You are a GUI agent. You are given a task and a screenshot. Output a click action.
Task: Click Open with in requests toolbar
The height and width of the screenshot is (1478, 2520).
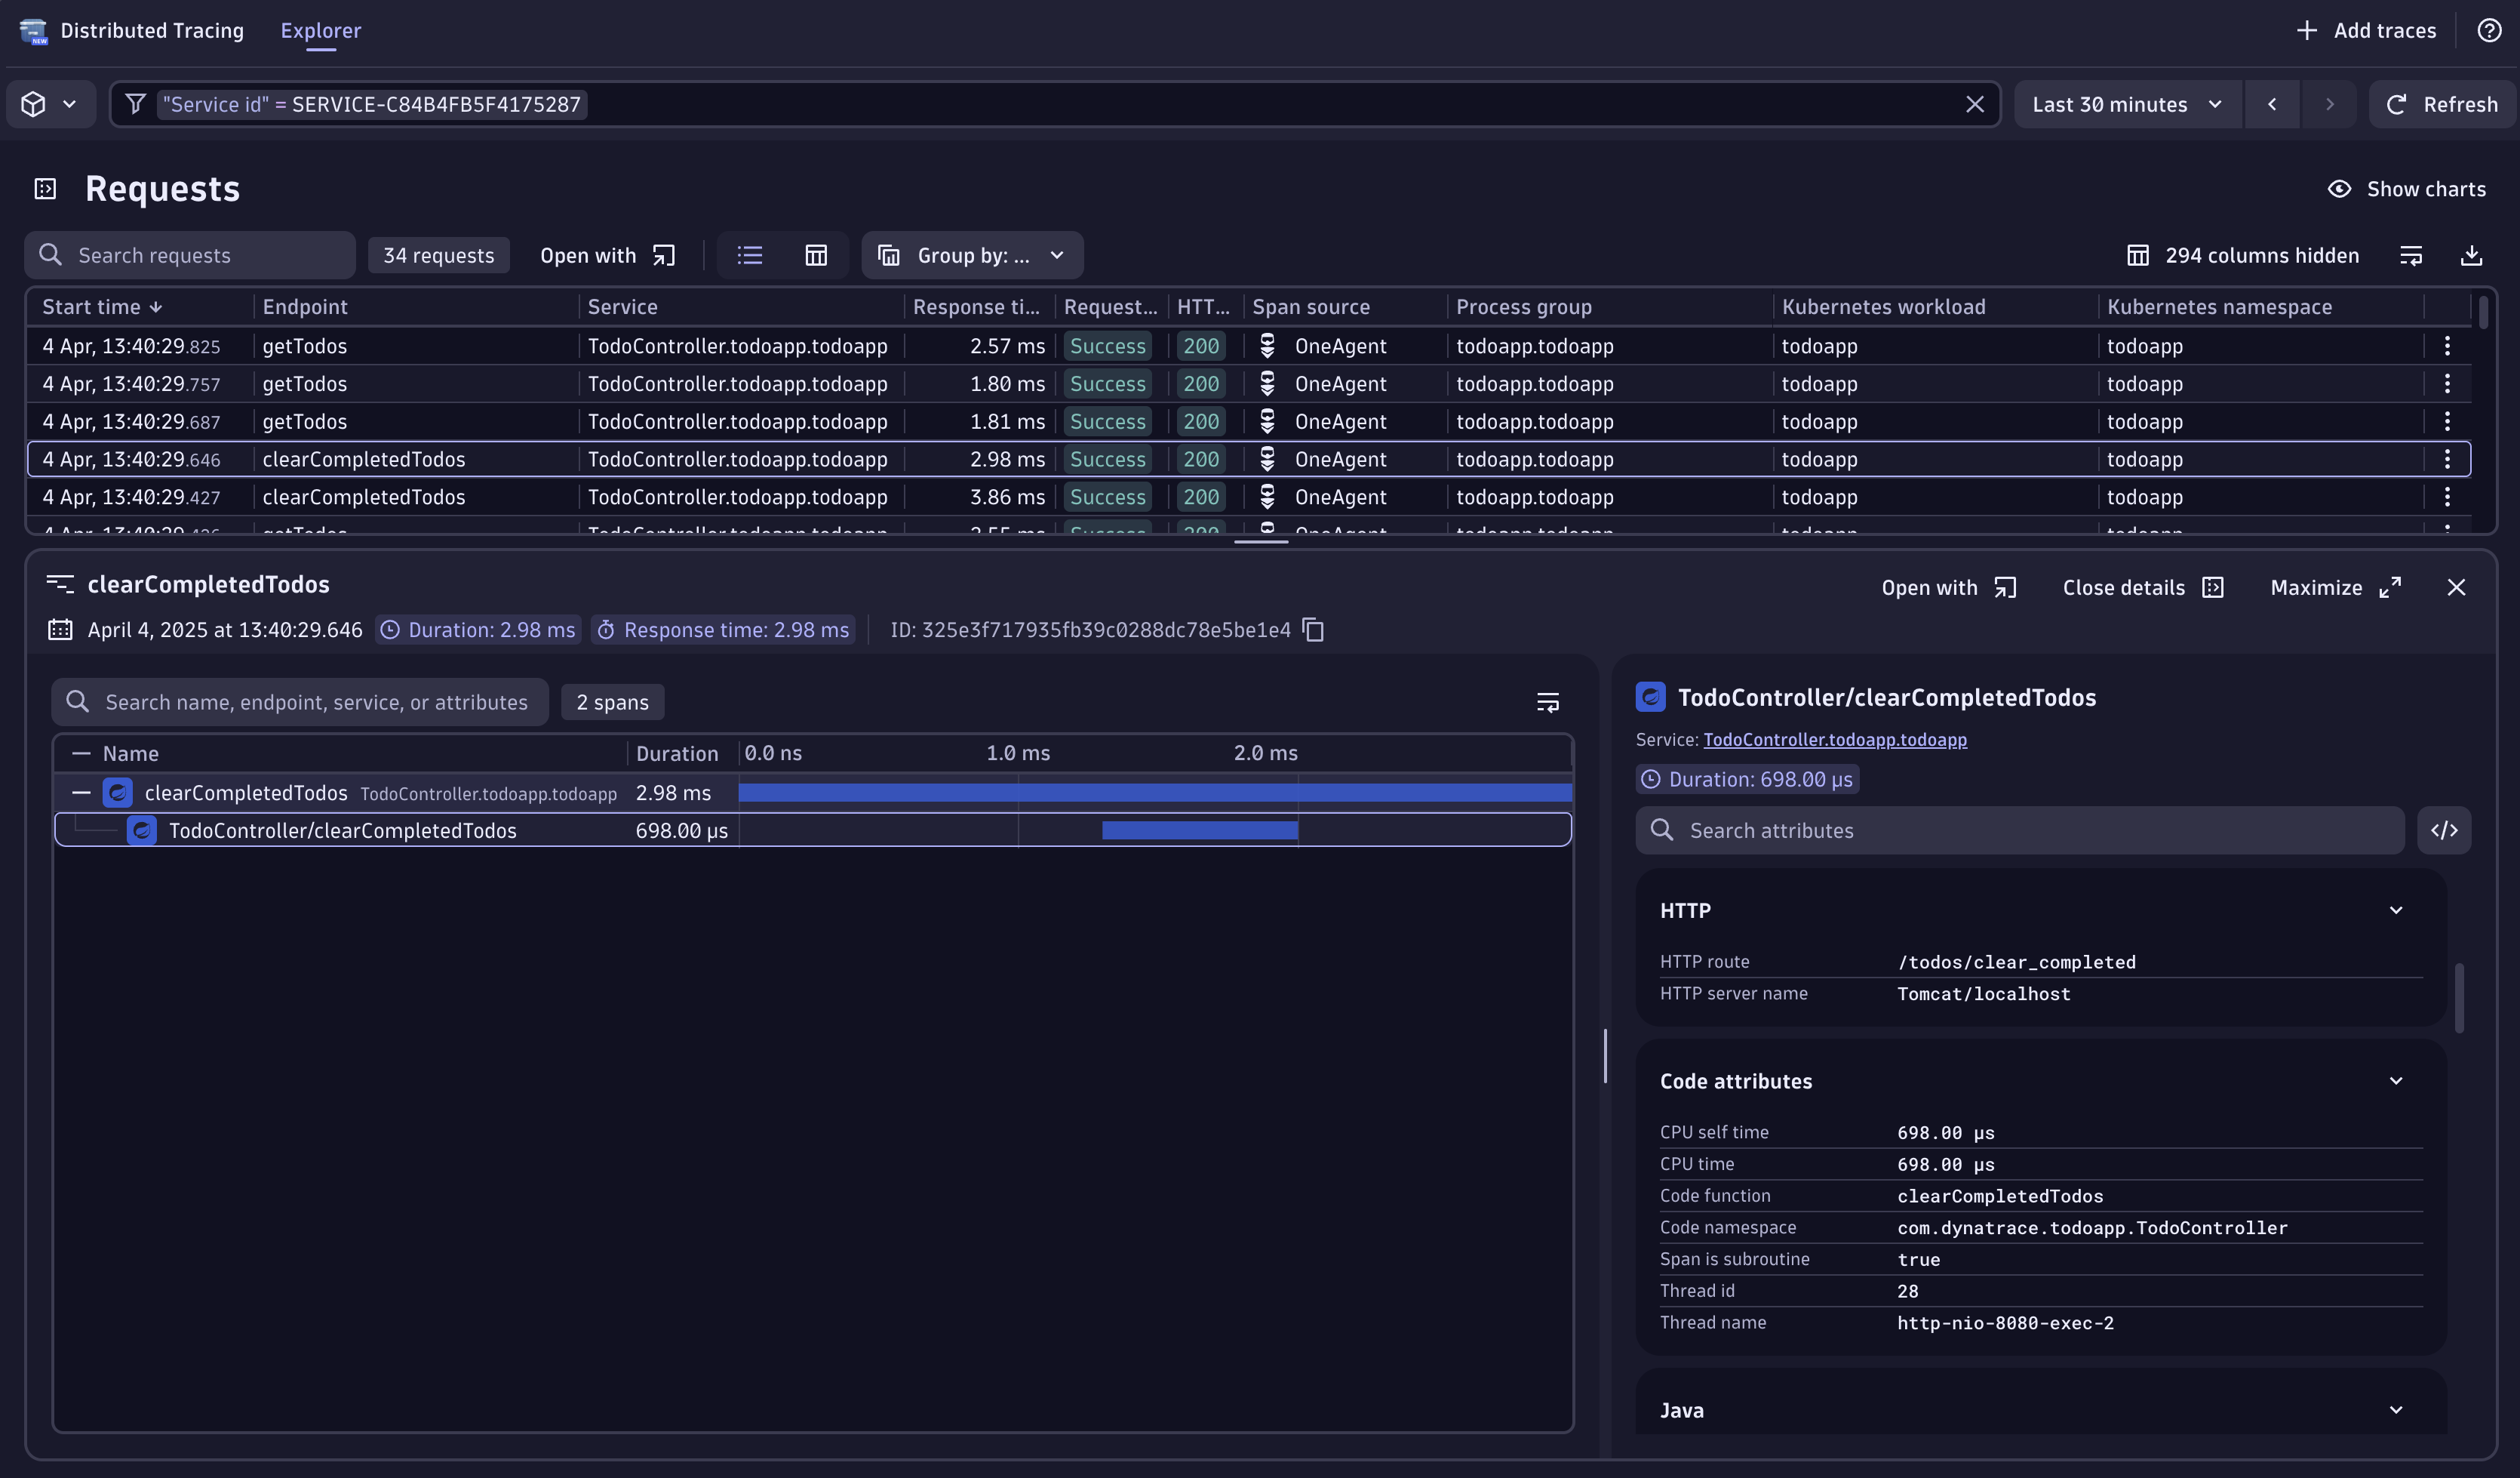pyautogui.click(x=608, y=255)
